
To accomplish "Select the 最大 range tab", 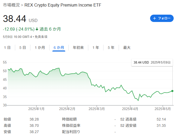I will [127, 48].
